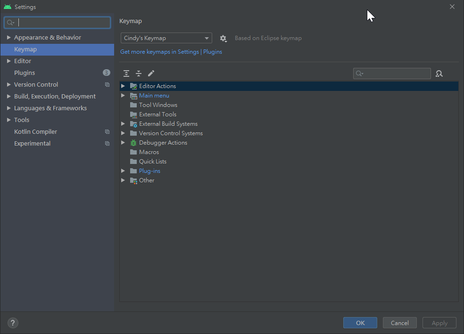
Task: Close the Settings dialog
Action: (x=452, y=7)
